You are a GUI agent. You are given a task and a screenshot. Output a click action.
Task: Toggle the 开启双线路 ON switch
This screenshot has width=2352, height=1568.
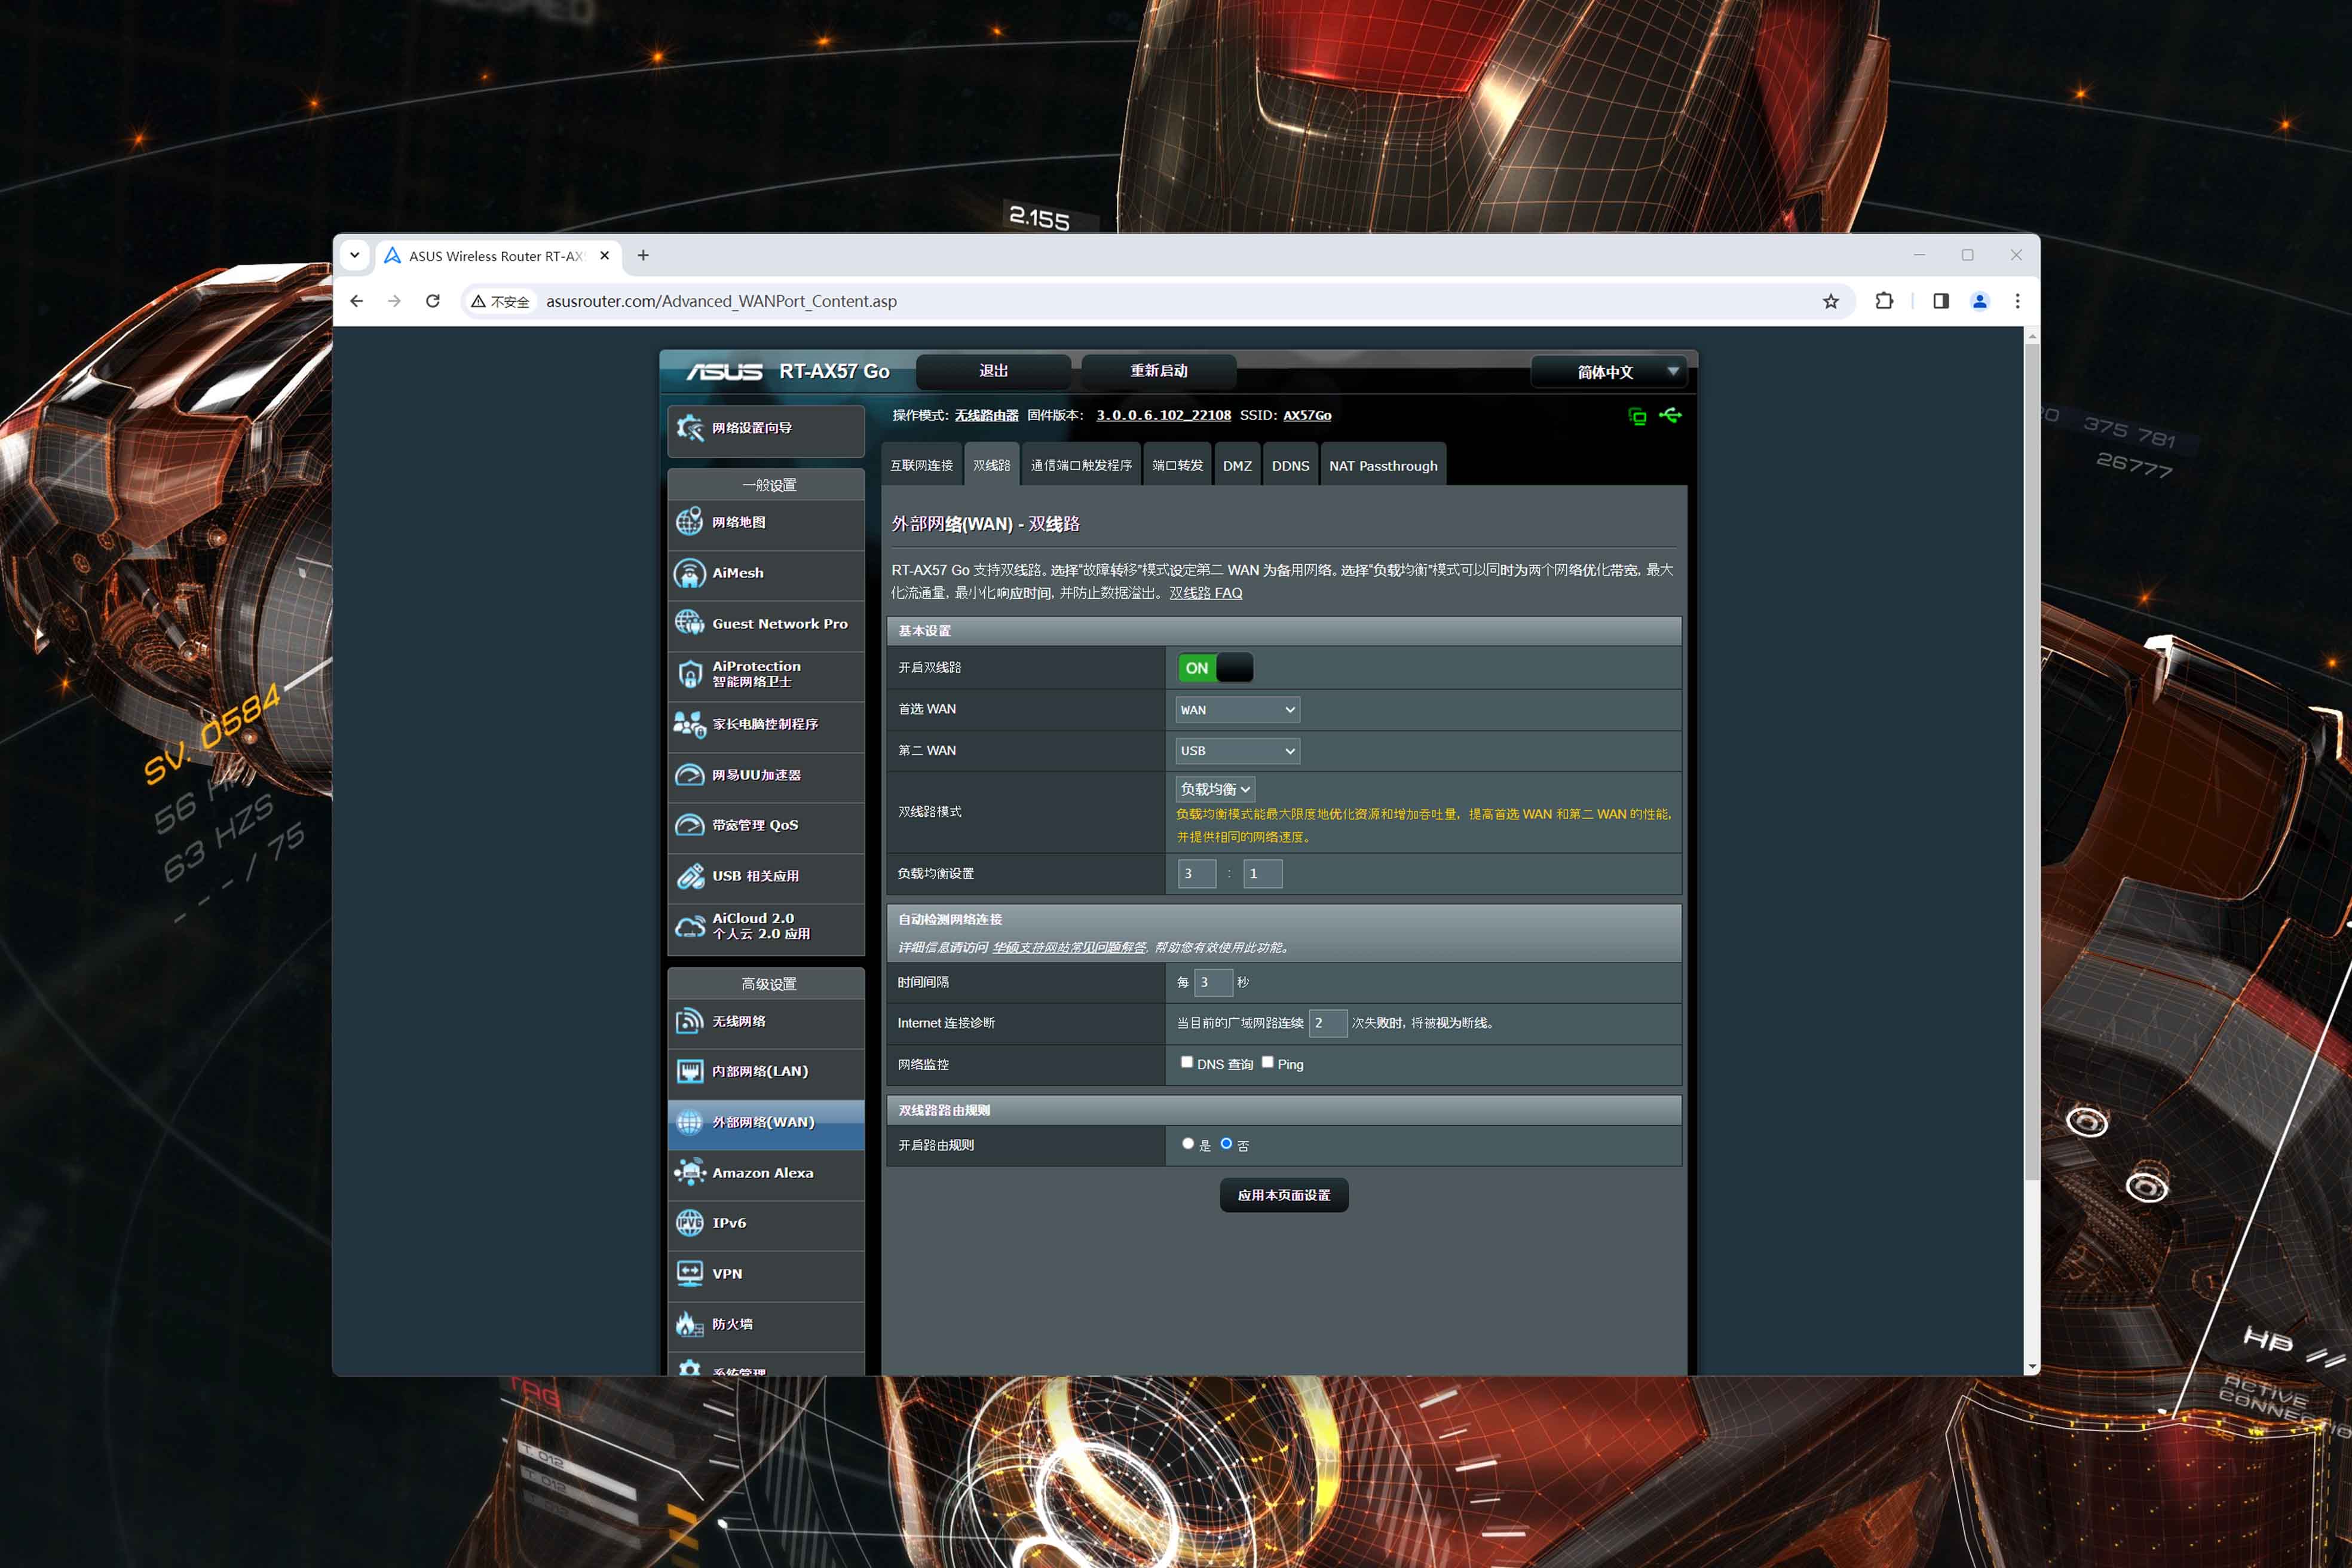pyautogui.click(x=1215, y=668)
